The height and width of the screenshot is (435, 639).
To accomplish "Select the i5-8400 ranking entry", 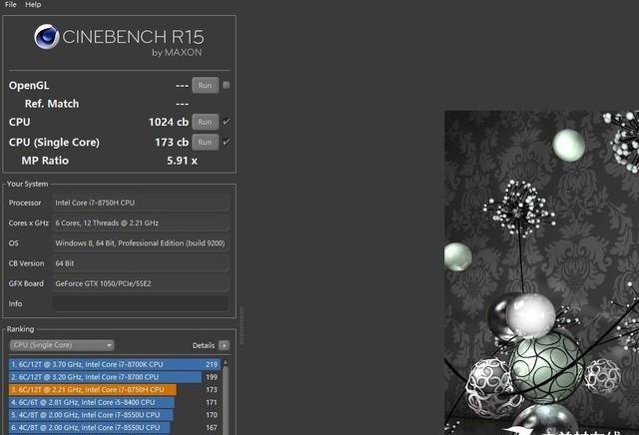I will pyautogui.click(x=90, y=402).
